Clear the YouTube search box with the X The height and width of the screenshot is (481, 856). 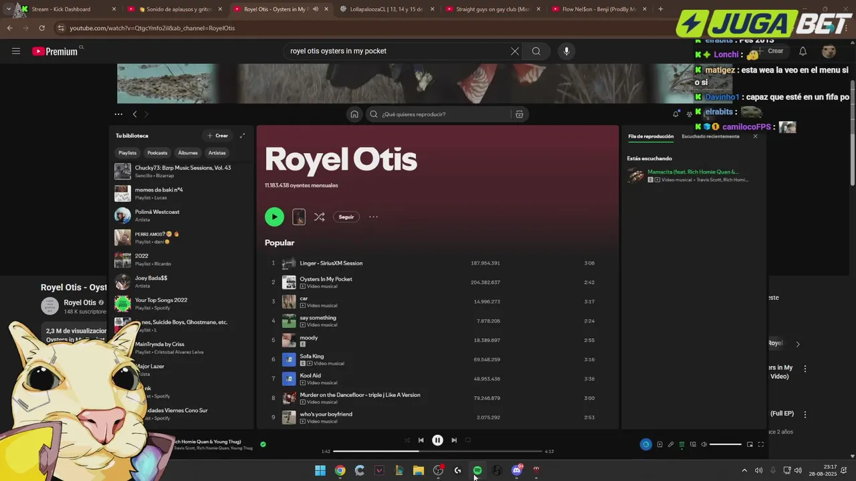[x=515, y=51]
